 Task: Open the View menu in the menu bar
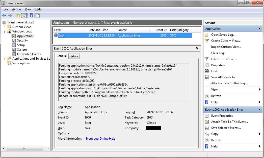[x=28, y=9]
